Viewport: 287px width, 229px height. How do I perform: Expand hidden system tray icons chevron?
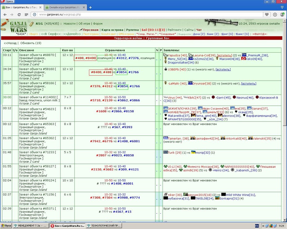coord(263,226)
